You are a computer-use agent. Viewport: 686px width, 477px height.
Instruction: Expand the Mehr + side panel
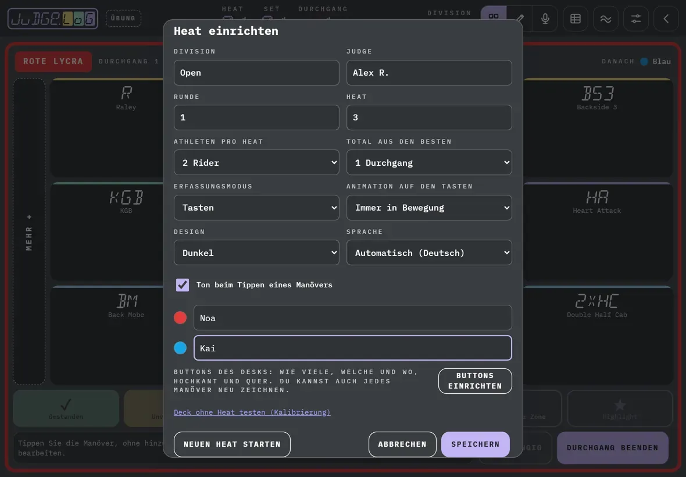point(29,232)
